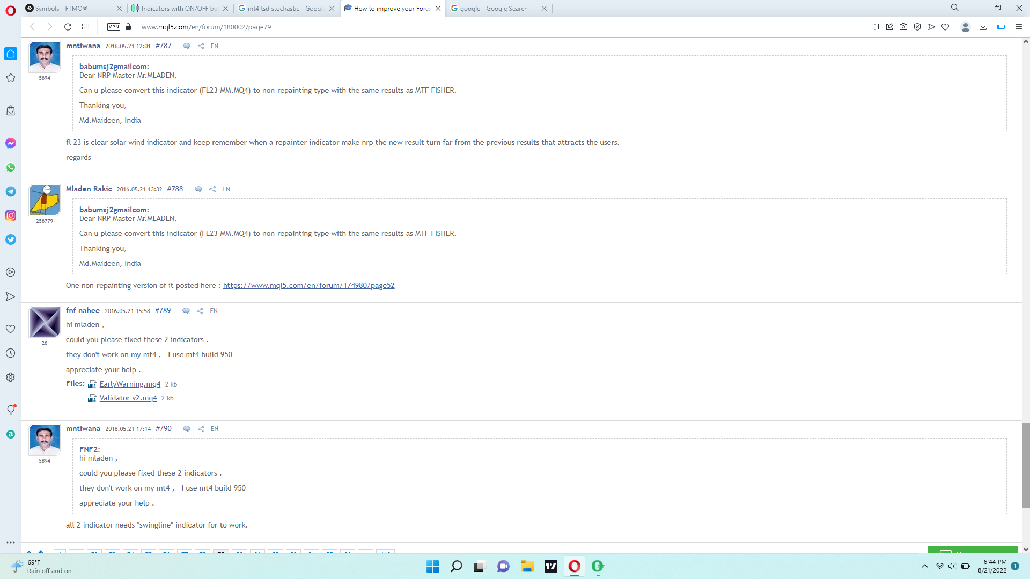This screenshot has width=1030, height=579.
Task: Toggle EN translation on post #790
Action: [x=215, y=429]
